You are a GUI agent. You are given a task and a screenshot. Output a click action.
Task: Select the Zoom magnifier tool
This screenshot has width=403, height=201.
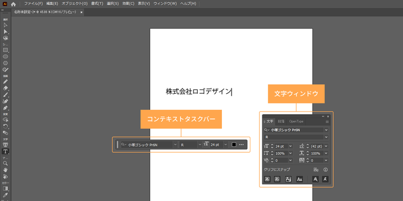click(x=5, y=163)
